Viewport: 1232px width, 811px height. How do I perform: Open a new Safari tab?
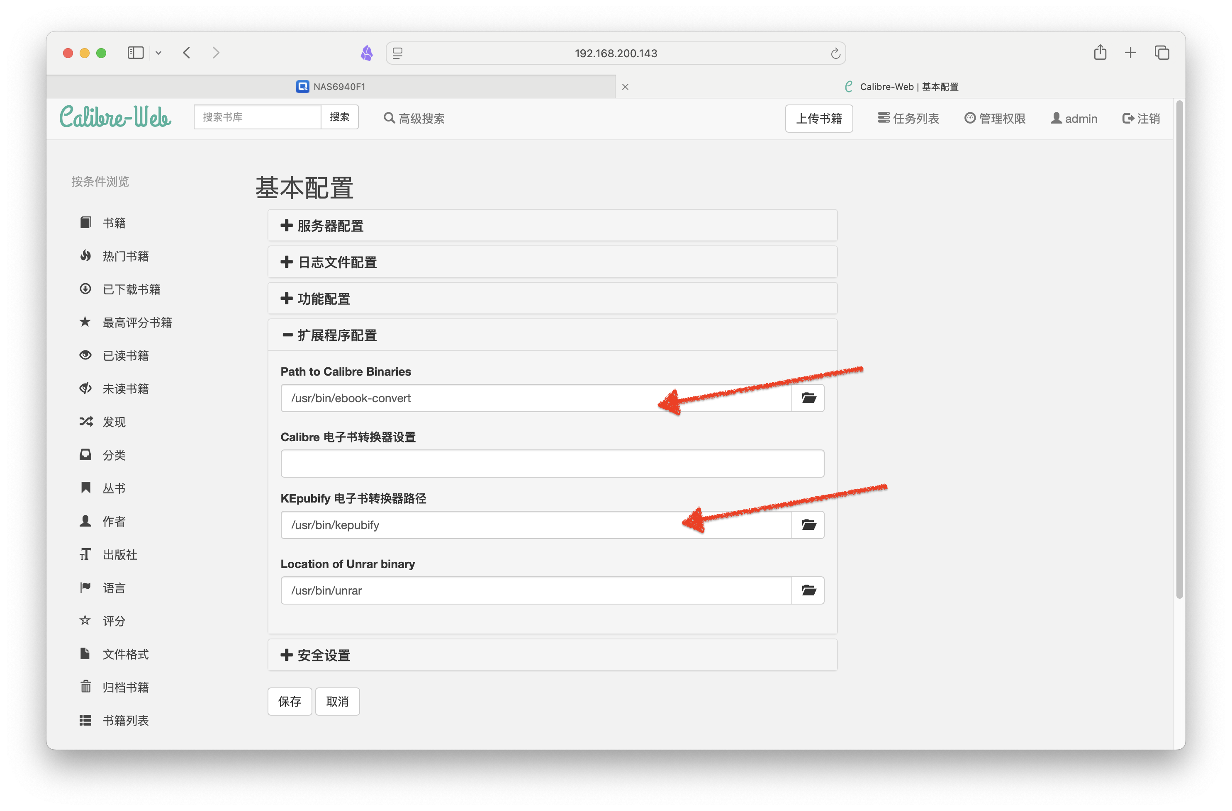pos(1130,52)
